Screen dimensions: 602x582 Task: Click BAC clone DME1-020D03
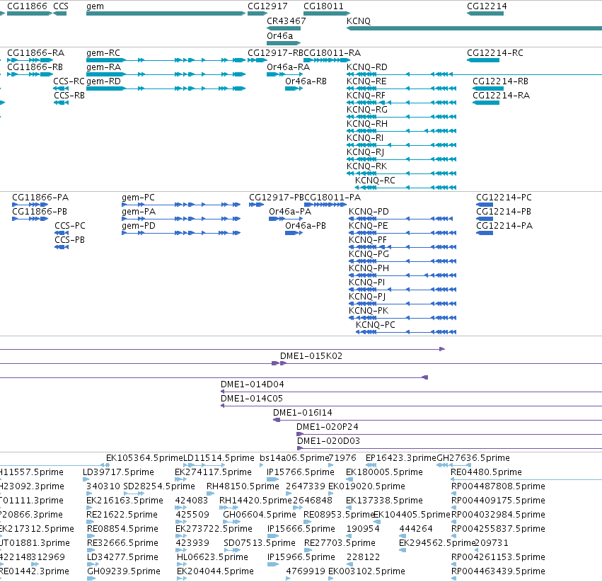(x=449, y=448)
